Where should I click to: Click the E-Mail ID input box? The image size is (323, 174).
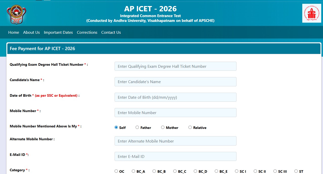coord(175,156)
